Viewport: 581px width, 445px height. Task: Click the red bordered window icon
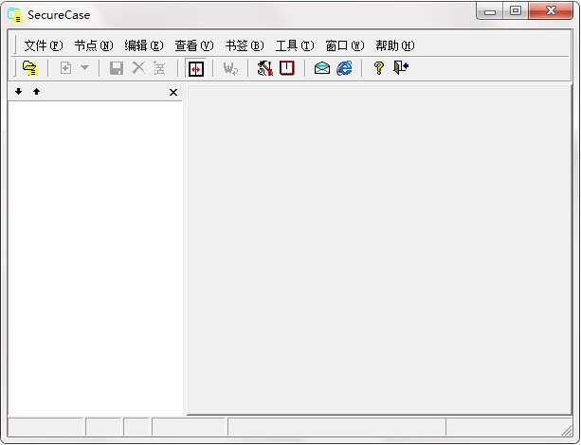coord(287,68)
